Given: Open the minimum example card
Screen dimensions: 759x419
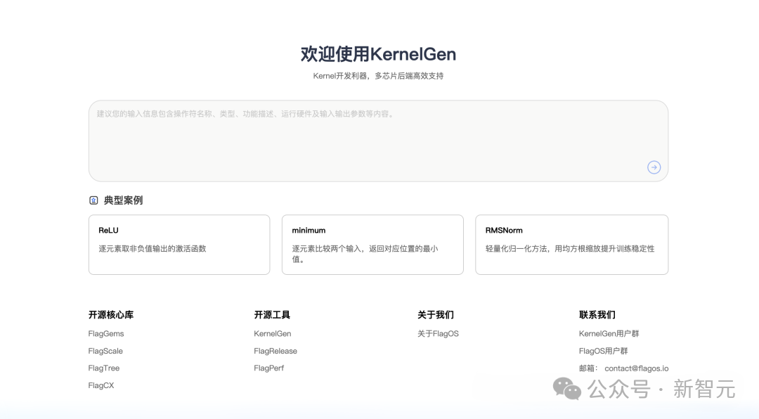Looking at the screenshot, I should click(372, 245).
